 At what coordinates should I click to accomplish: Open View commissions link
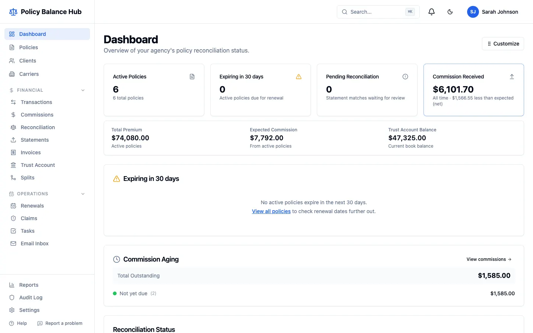pos(489,259)
